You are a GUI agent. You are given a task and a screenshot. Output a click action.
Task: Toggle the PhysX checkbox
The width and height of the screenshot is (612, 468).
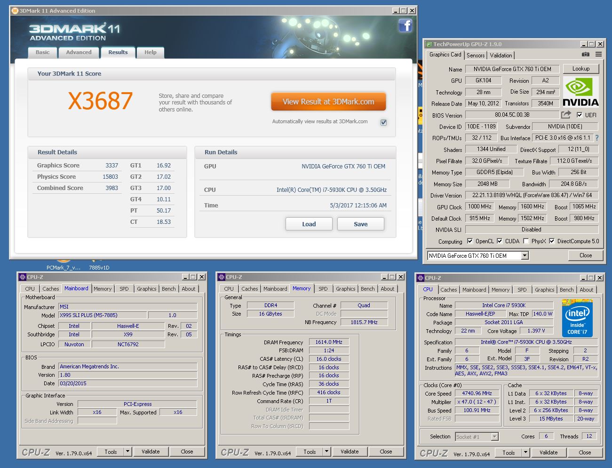(526, 241)
